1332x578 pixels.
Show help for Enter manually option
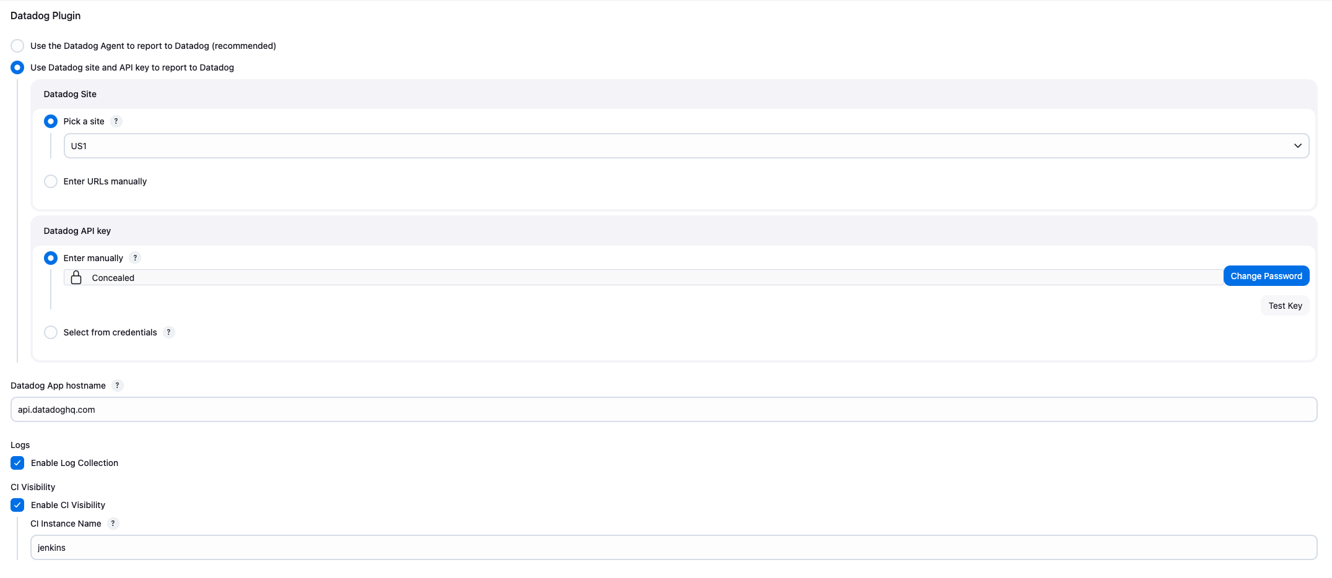coord(135,258)
